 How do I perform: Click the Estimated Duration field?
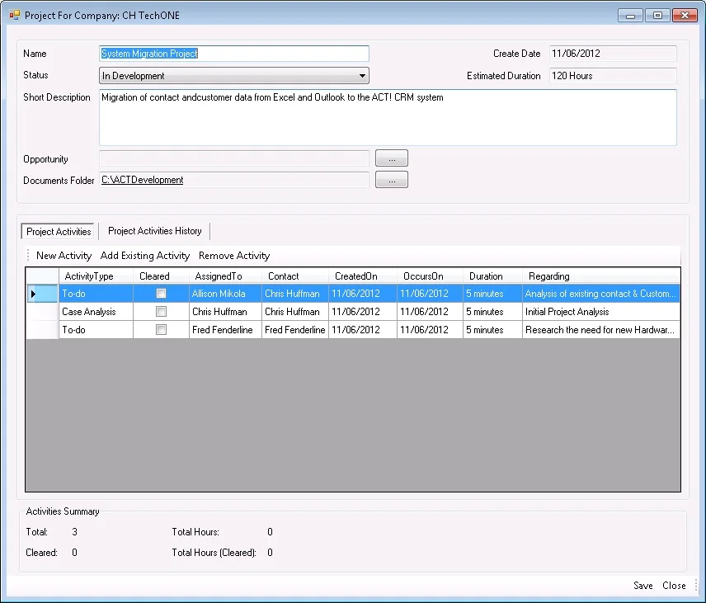613,76
